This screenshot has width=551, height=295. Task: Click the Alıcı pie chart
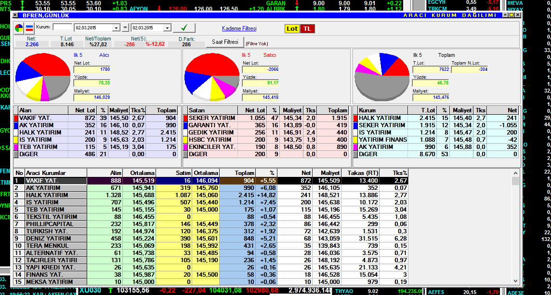pyautogui.click(x=43, y=75)
